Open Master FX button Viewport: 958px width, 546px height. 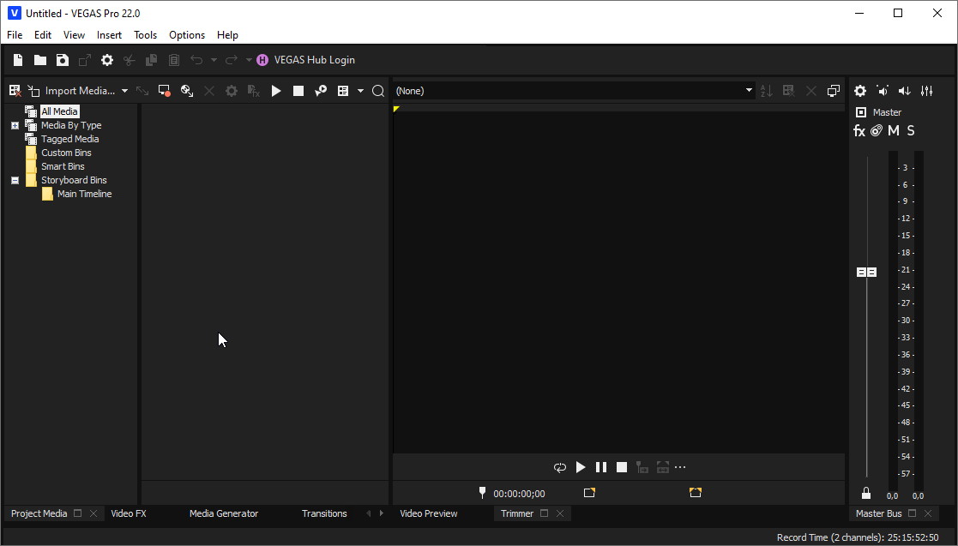[859, 130]
